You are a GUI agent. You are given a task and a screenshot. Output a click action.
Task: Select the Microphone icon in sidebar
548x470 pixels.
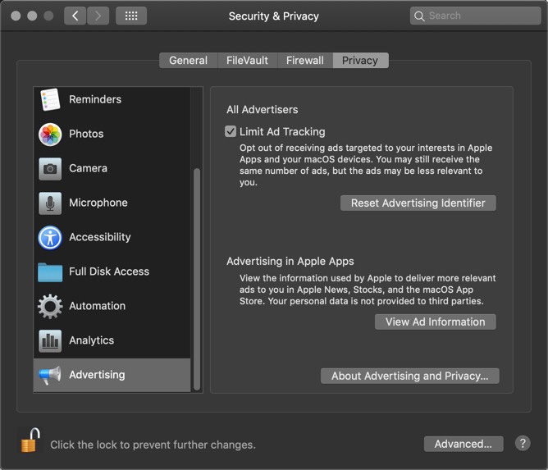50,203
